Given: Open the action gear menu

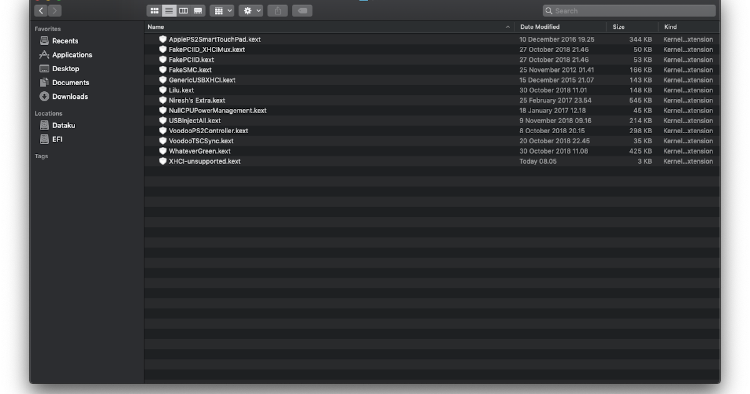Looking at the screenshot, I should click(x=251, y=11).
